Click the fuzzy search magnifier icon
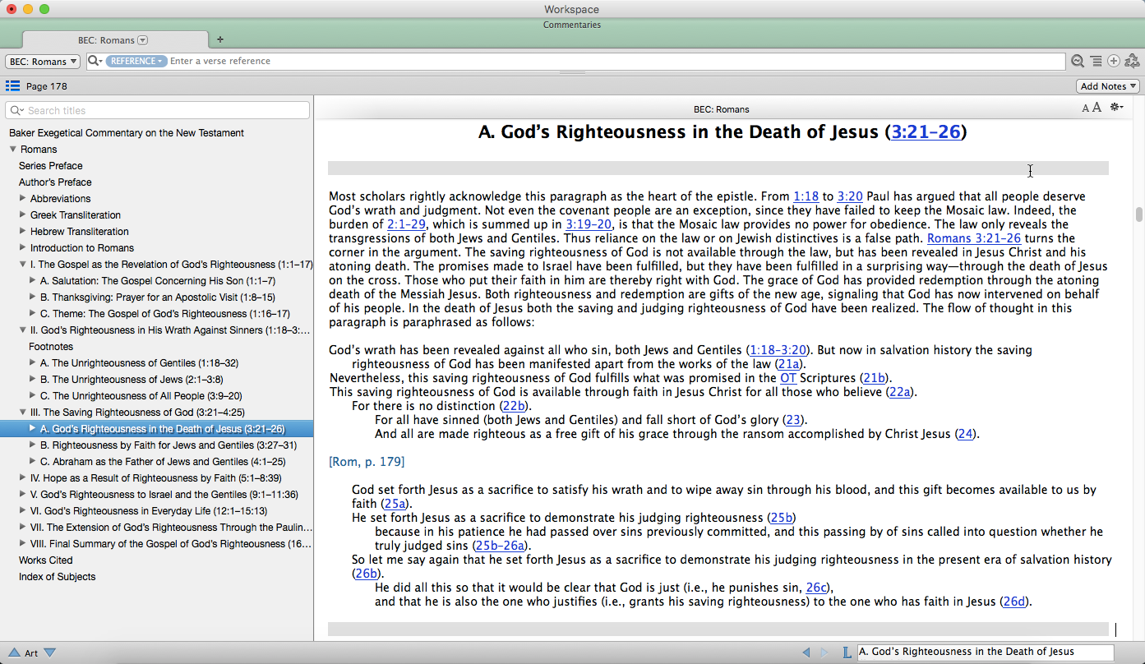This screenshot has width=1145, height=664. tap(1078, 62)
